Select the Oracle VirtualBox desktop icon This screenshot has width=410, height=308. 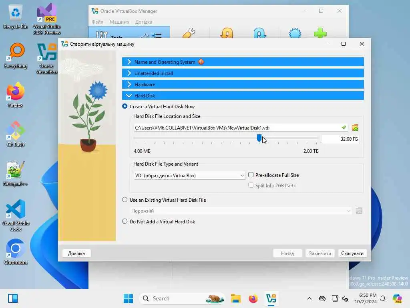click(46, 59)
